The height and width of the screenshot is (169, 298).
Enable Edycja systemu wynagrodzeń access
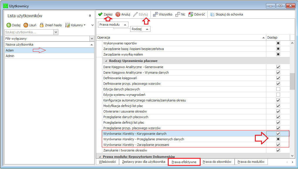coord(278,94)
